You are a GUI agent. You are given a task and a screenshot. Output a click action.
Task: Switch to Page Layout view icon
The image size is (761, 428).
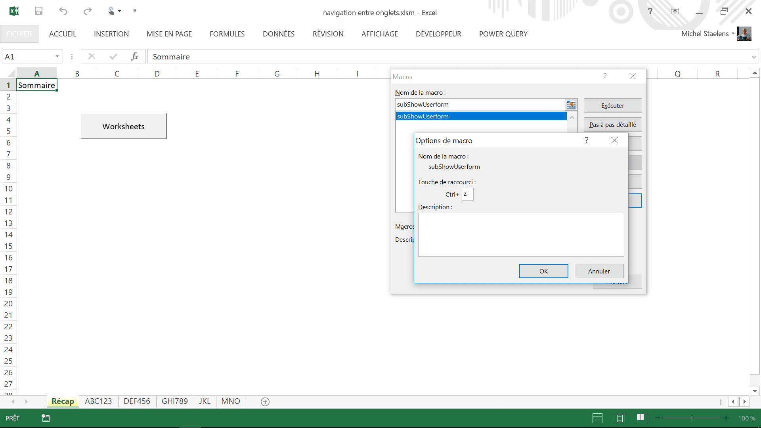620,418
